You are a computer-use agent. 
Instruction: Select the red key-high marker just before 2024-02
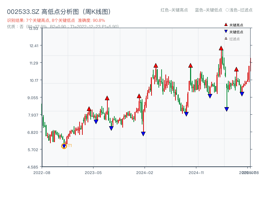point(139,96)
